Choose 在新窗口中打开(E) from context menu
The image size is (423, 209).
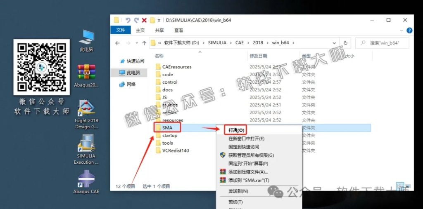(246, 139)
